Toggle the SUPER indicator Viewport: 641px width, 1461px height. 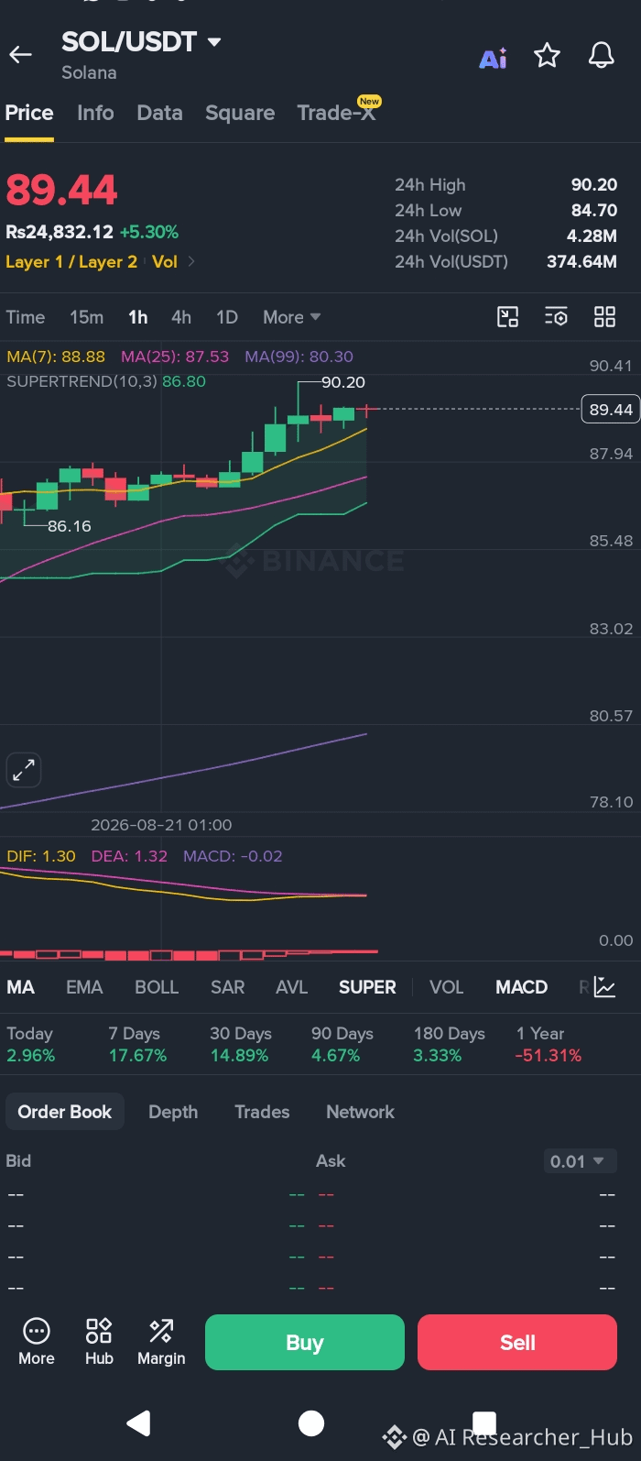click(367, 987)
